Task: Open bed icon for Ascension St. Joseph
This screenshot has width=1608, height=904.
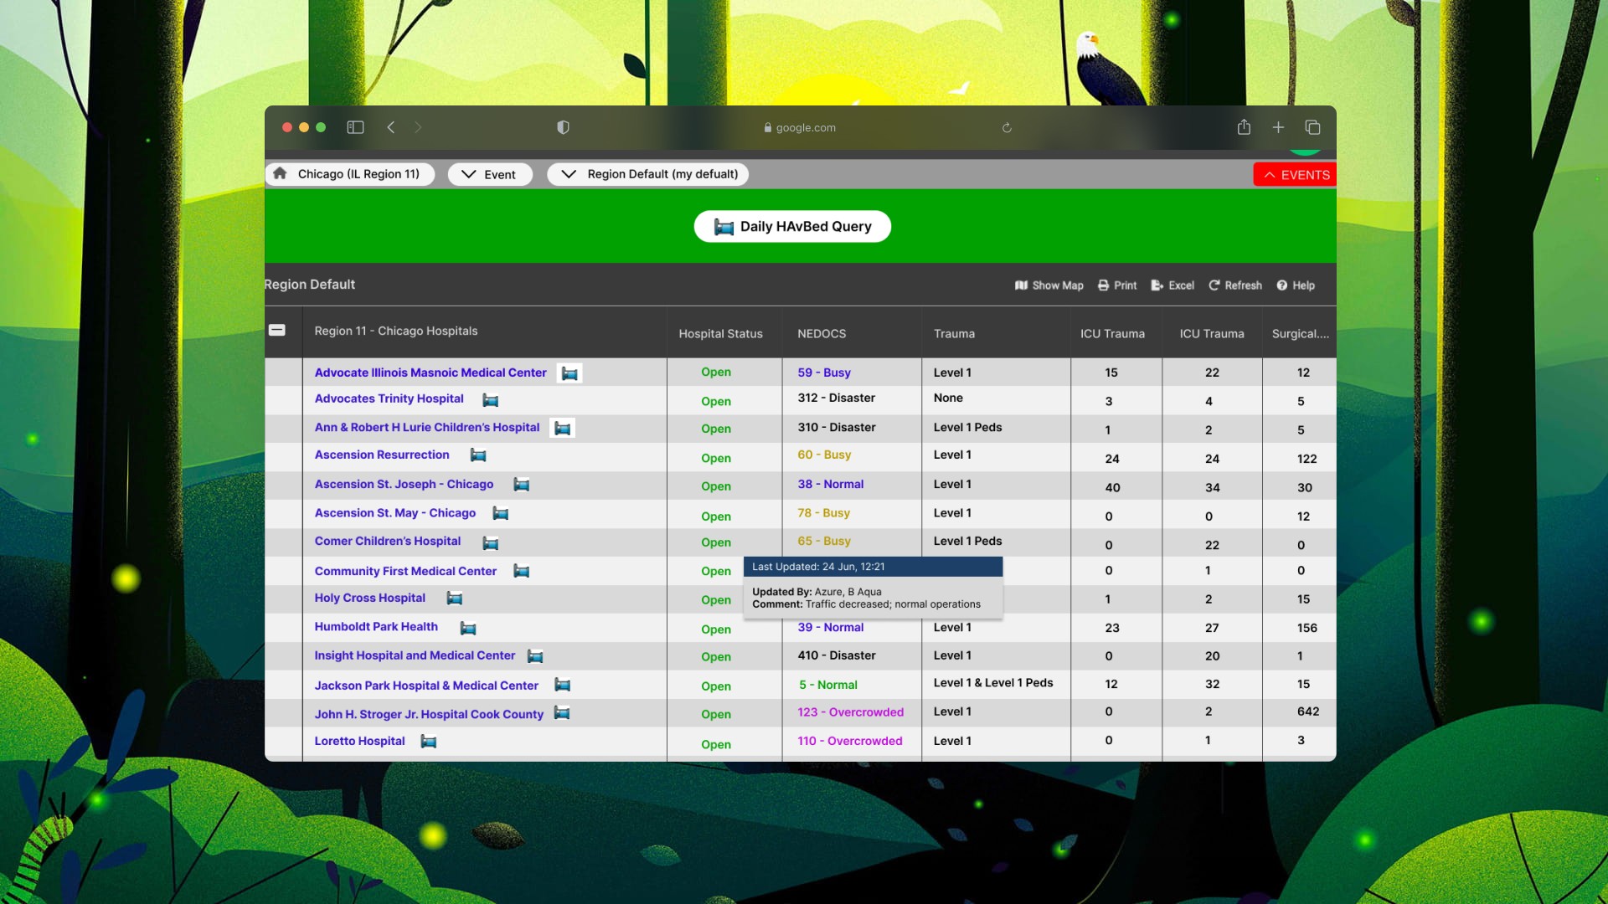Action: coord(521,485)
